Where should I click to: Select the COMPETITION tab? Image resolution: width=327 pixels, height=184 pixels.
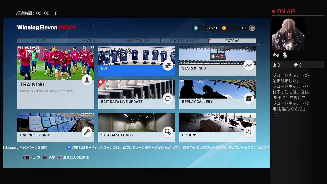pyautogui.click(x=136, y=41)
